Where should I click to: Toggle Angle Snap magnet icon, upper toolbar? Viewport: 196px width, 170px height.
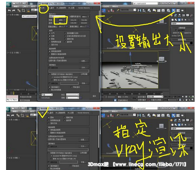pos(108,11)
